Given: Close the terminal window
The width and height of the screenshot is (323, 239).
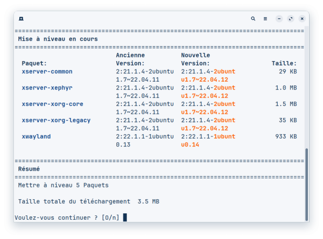Looking at the screenshot, I should coord(302,18).
